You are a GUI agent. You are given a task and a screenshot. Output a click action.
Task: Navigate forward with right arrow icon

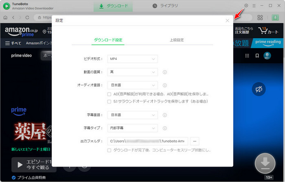[x=20, y=18]
